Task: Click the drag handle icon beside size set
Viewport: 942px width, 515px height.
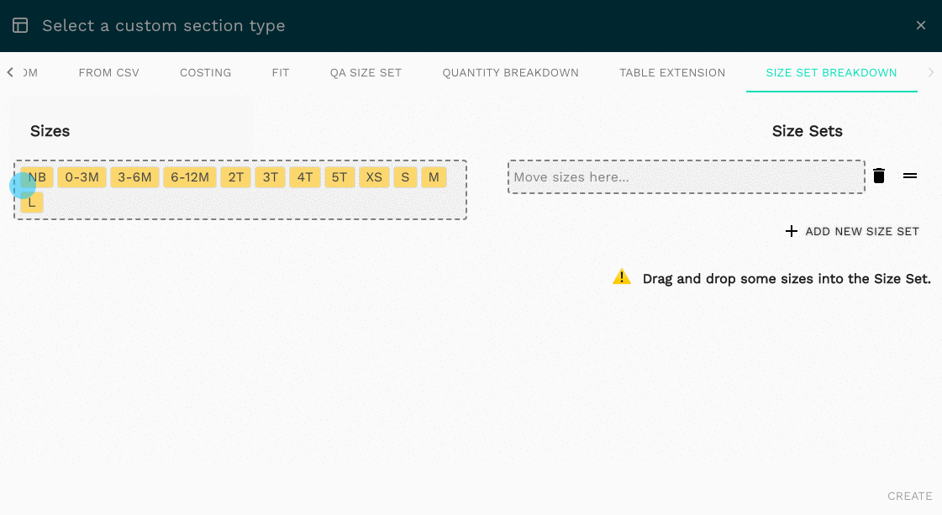Action: pyautogui.click(x=910, y=176)
